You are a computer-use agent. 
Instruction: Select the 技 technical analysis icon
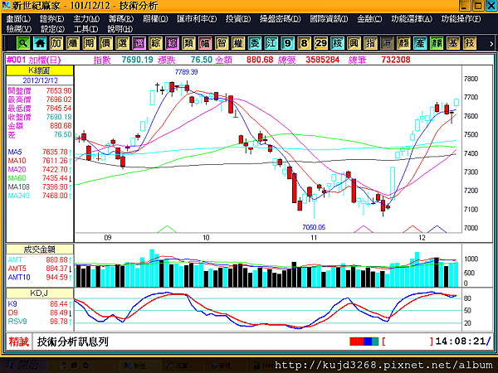pyautogui.click(x=469, y=43)
